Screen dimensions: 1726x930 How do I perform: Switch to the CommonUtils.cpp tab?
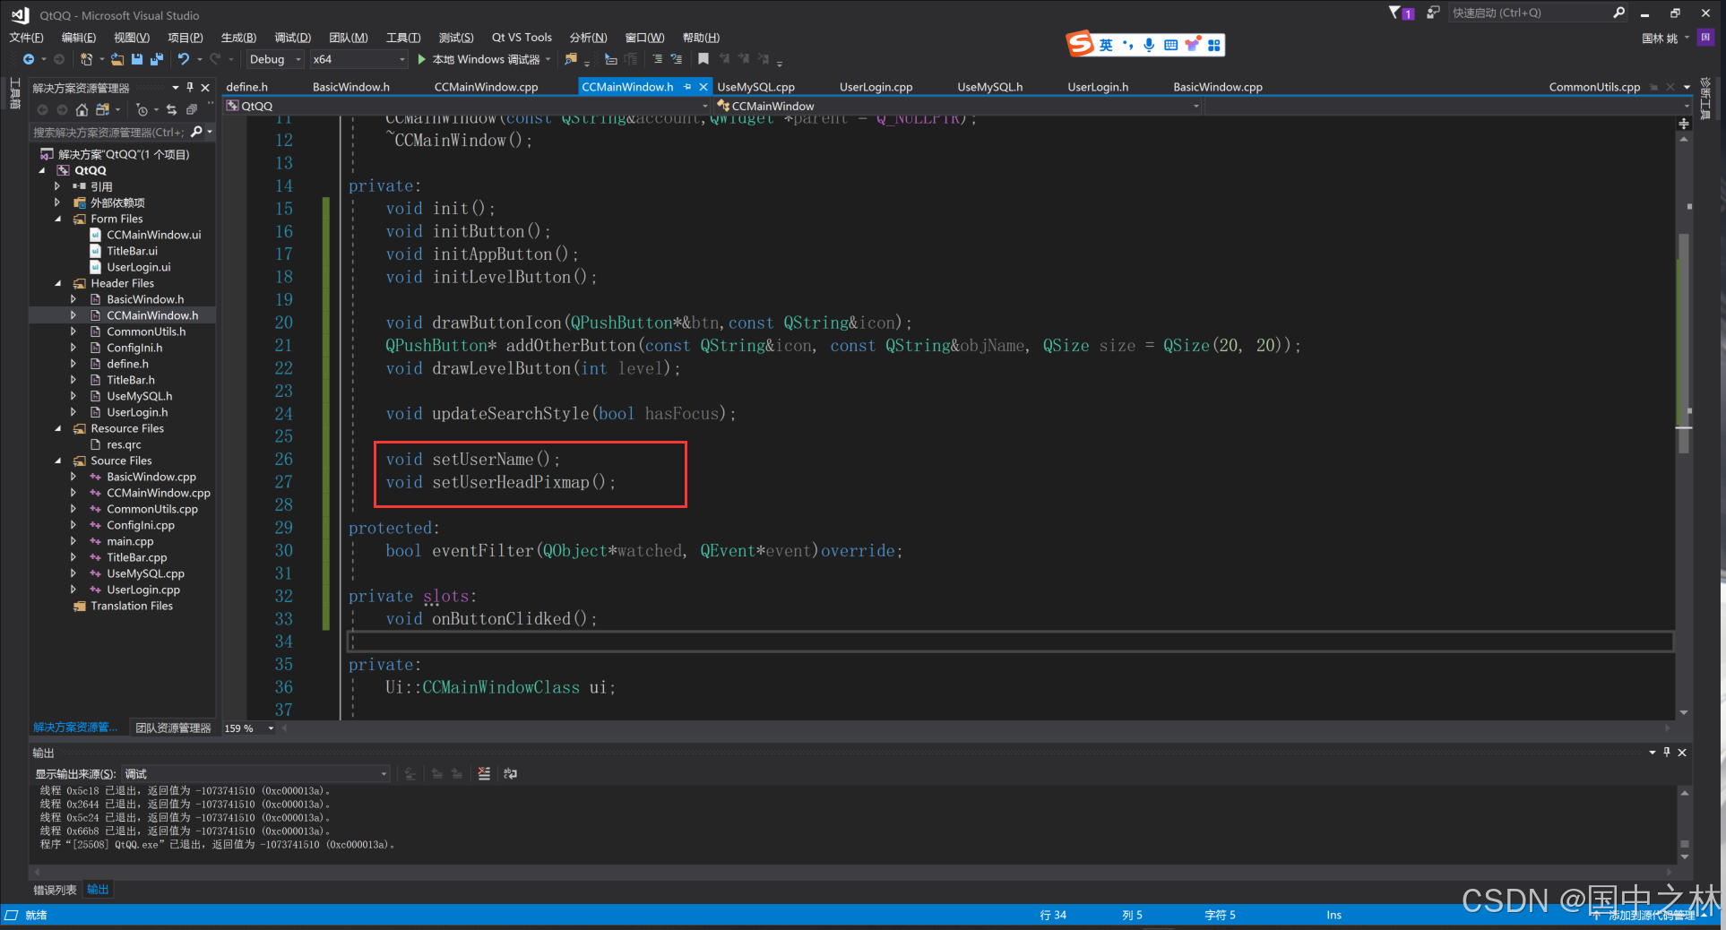1594,87
